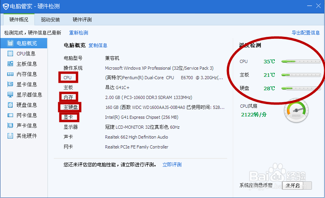
Task: Select 内存信息 in the sidebar
Action: pyautogui.click(x=24, y=74)
